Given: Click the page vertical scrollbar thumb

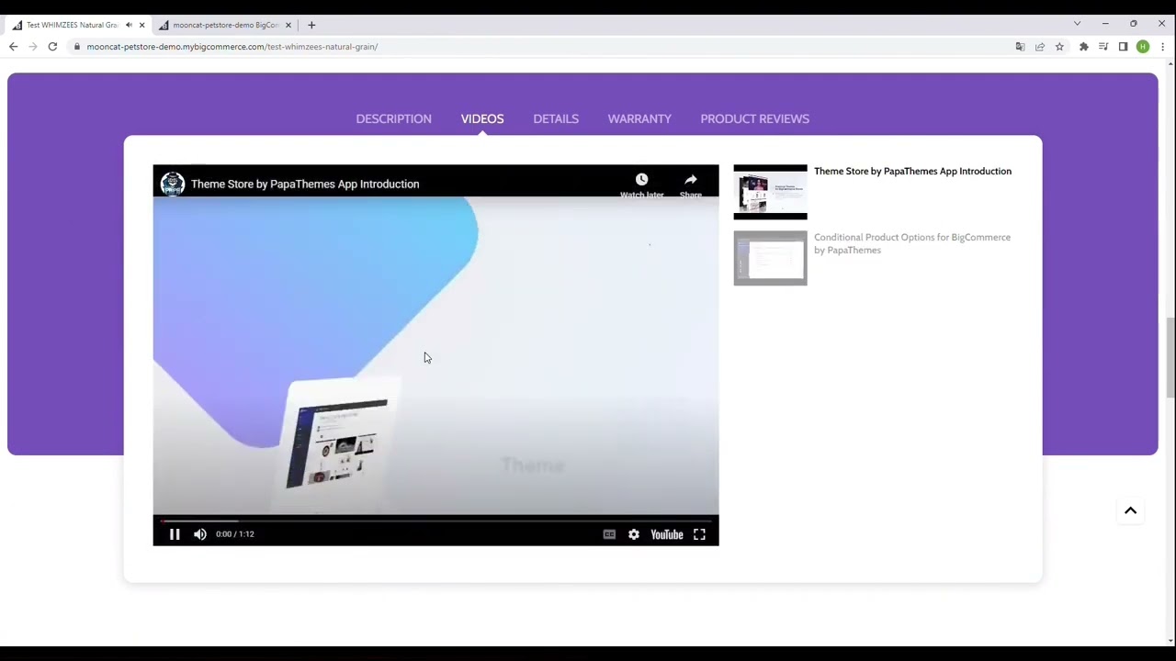Looking at the screenshot, I should [1170, 357].
